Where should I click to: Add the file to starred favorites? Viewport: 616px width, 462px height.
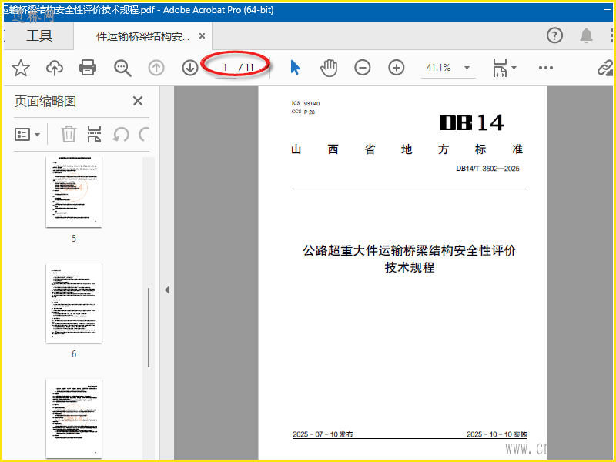[21, 68]
